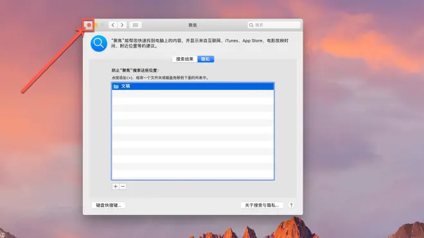Click the blue folder icon beside 文稿
This screenshot has height=238, width=424.
point(116,86)
